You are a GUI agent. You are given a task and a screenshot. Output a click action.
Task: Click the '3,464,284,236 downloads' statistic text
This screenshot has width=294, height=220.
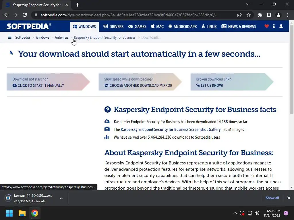[169, 137]
